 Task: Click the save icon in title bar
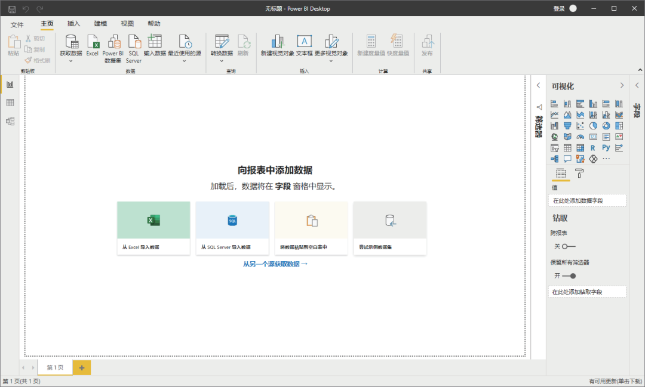(x=12, y=8)
